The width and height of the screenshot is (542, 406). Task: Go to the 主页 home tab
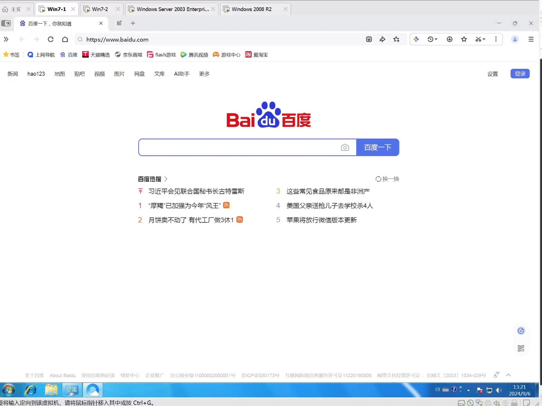(16, 9)
